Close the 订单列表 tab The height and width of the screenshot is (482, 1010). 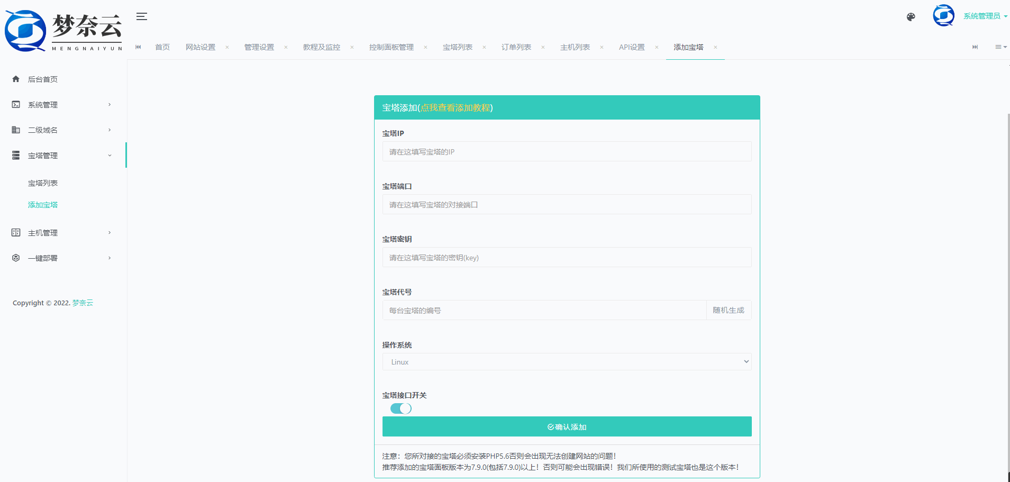click(x=543, y=47)
